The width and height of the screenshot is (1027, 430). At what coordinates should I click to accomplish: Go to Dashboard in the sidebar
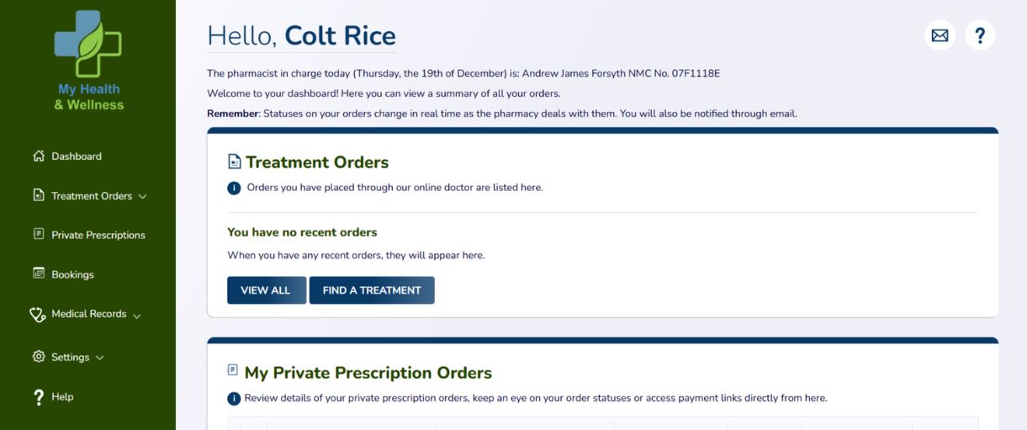77,156
